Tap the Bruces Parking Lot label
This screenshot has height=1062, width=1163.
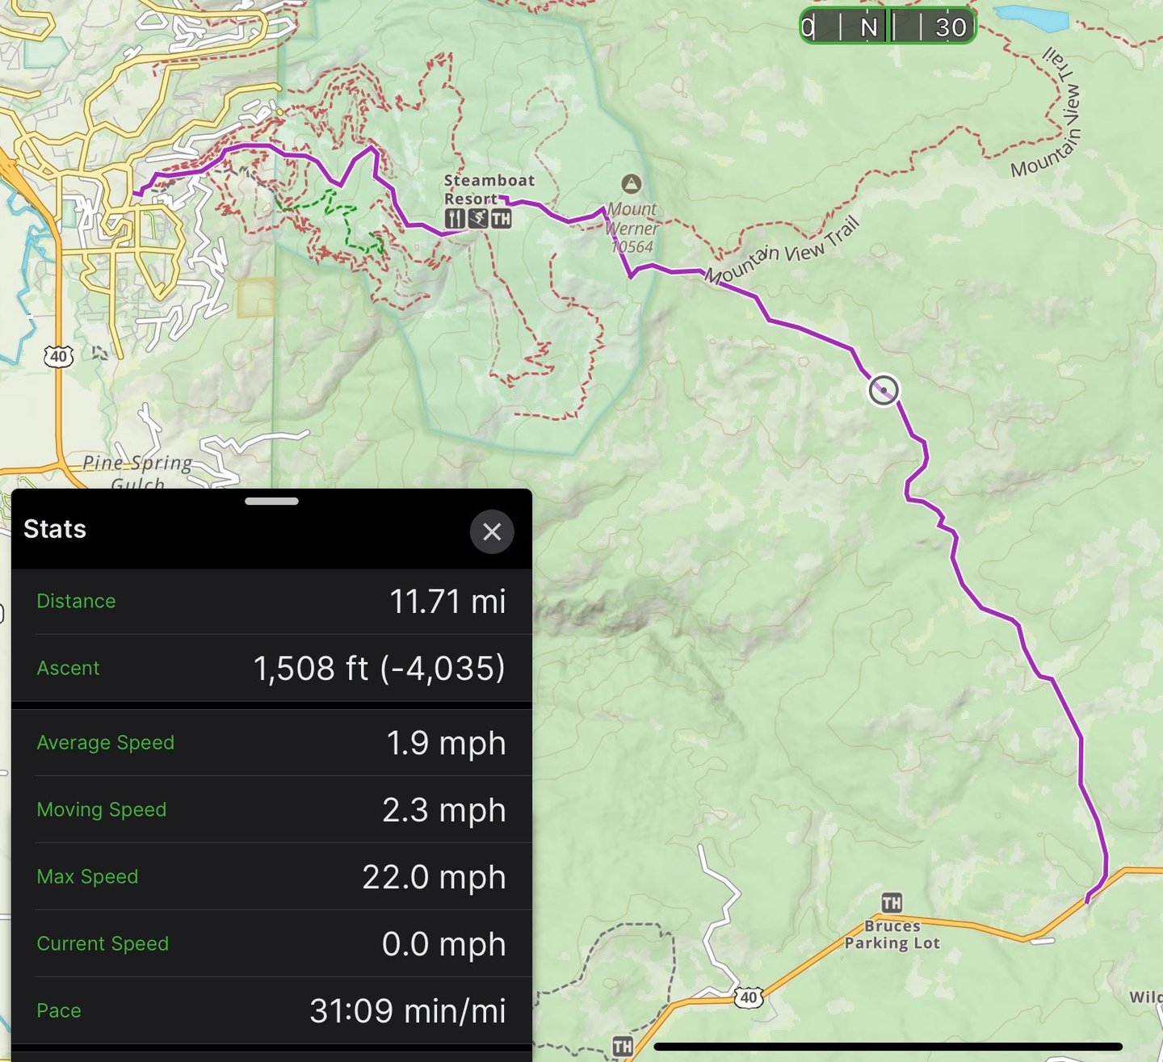click(892, 934)
